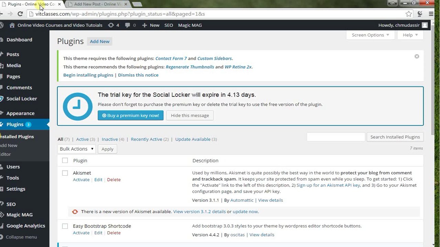Click Add New plugin button

[100, 42]
